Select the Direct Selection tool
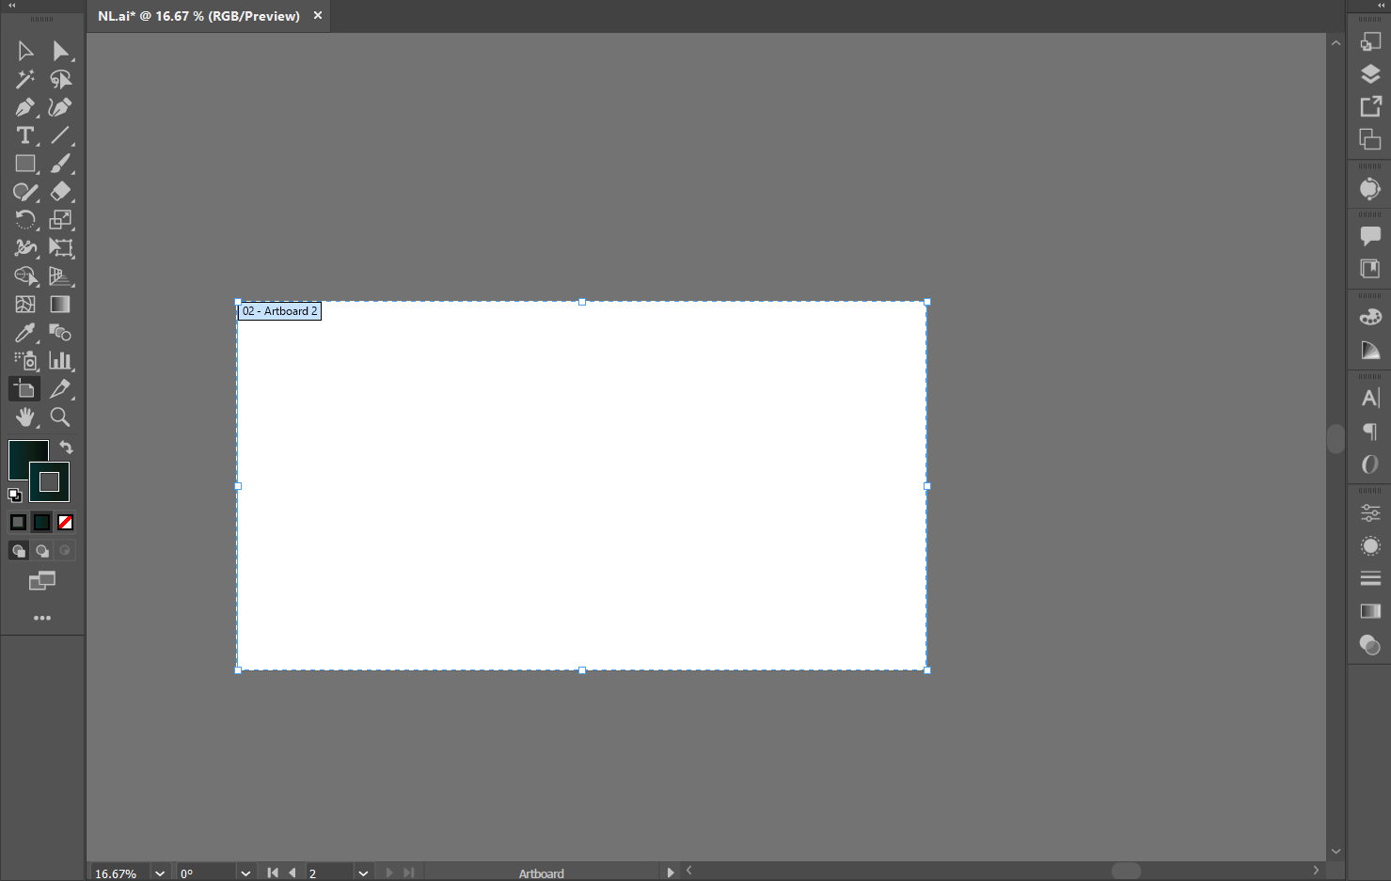The height and width of the screenshot is (881, 1391). (x=60, y=51)
